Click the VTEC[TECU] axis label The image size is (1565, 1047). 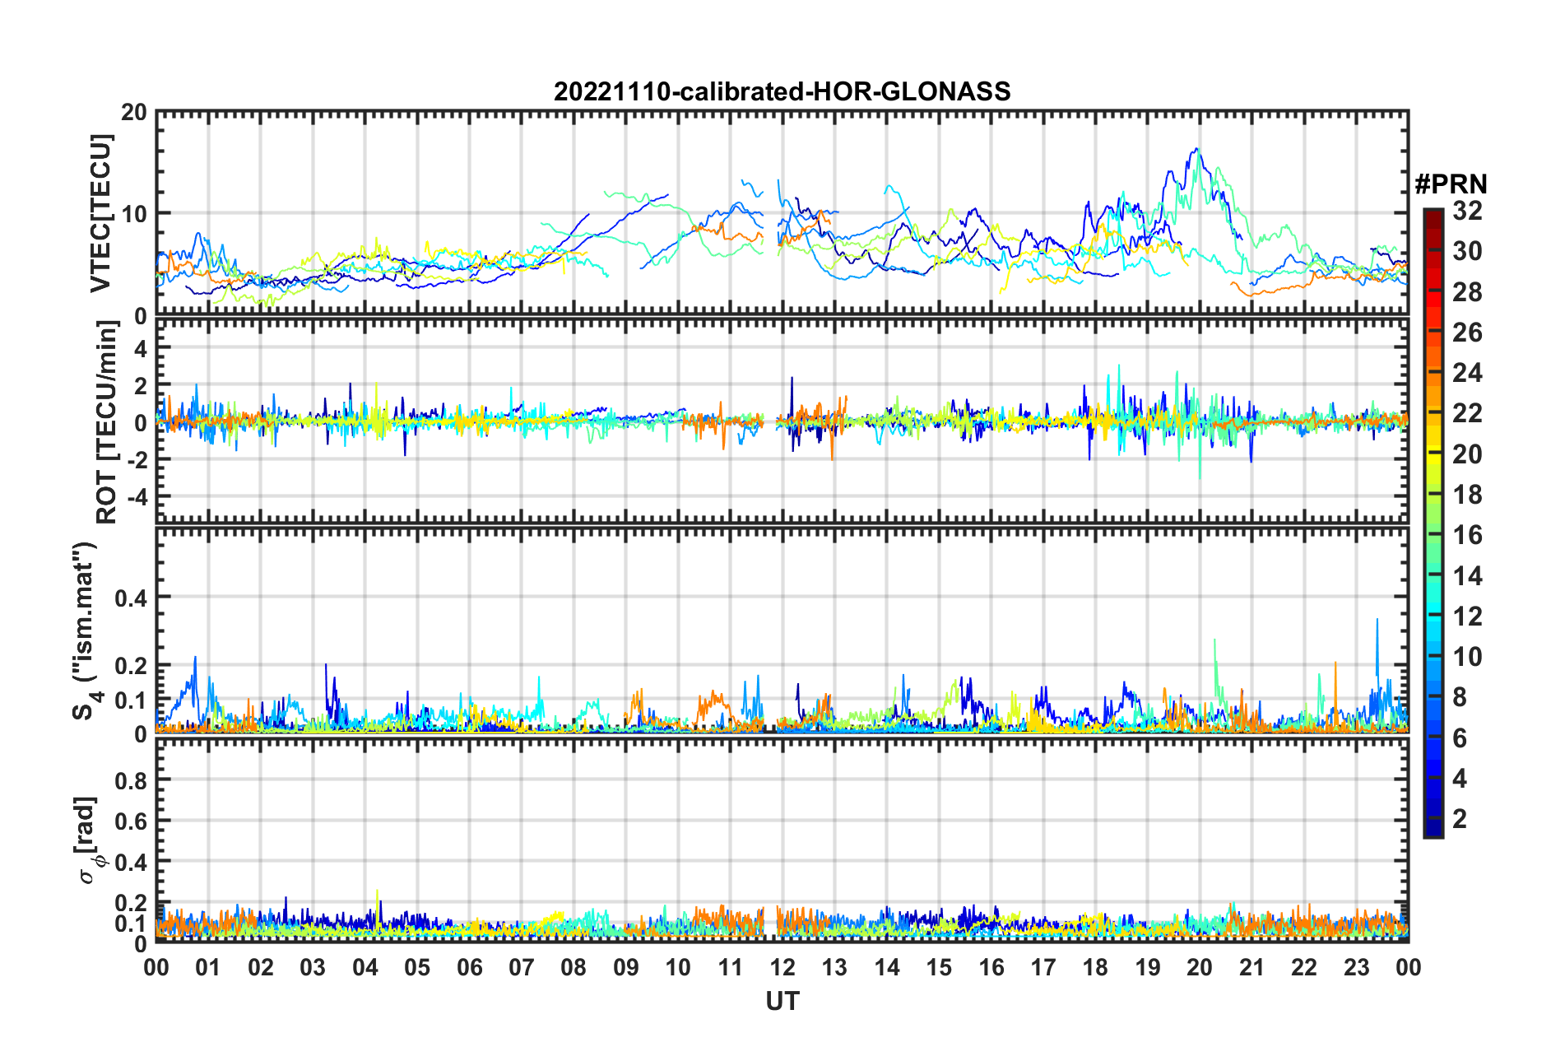click(100, 213)
